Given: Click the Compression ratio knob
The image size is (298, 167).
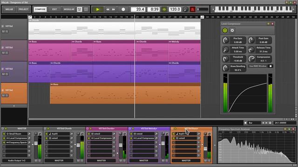Looking at the screenshot, I should pos(251,59).
